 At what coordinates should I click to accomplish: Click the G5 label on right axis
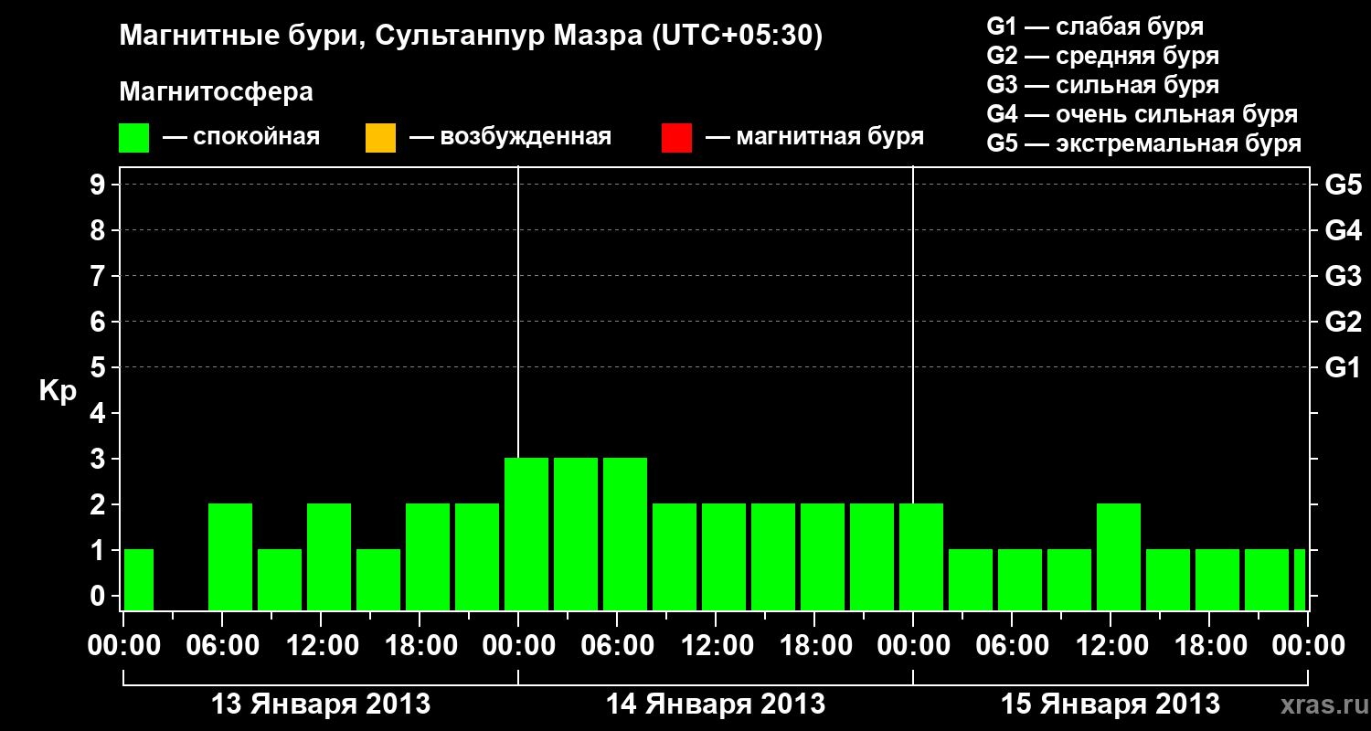tap(1343, 185)
